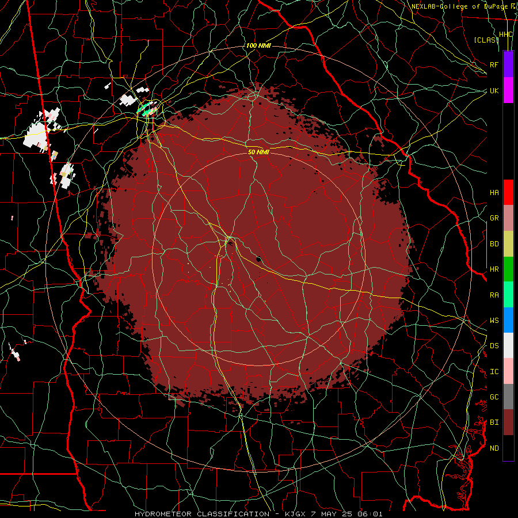Image resolution: width=518 pixels, height=518 pixels.
Task: Click the '50 NMI' range ring label
Action: (258, 152)
